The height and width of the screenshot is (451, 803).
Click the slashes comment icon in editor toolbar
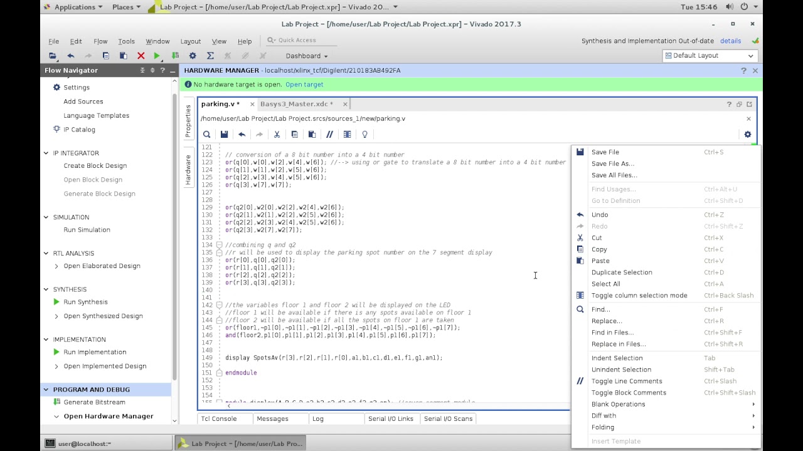329,134
